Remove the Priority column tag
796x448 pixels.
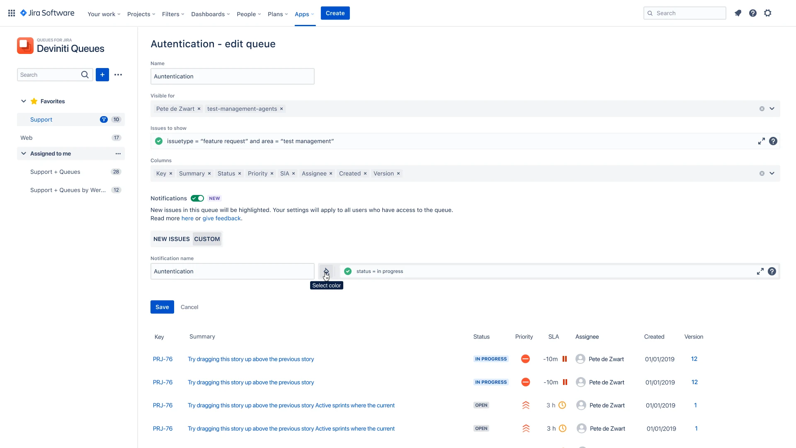pyautogui.click(x=272, y=173)
